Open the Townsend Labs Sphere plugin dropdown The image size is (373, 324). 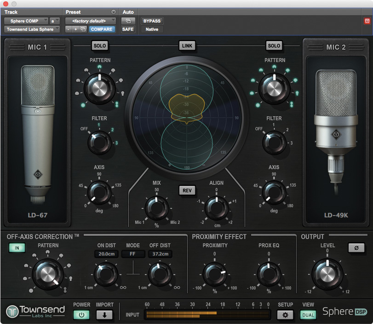32,29
